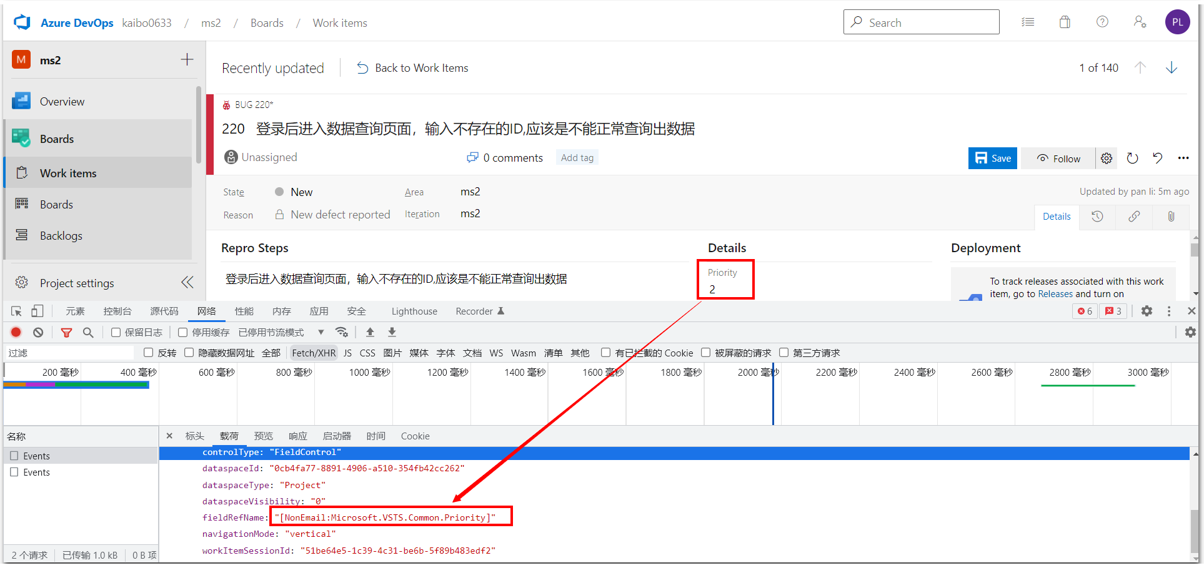Viewport: 1204px width, 568px height.
Task: Click the 过滤 filter input field
Action: click(x=69, y=353)
